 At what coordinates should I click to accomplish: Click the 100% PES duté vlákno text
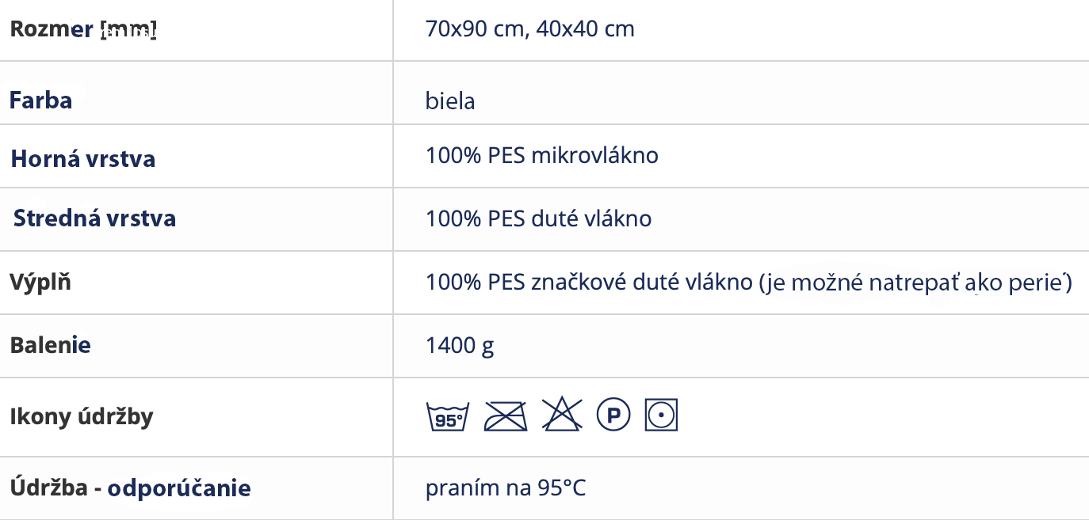coord(539,218)
